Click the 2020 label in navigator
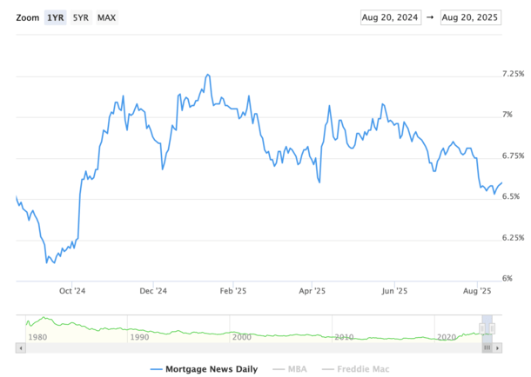 [447, 337]
